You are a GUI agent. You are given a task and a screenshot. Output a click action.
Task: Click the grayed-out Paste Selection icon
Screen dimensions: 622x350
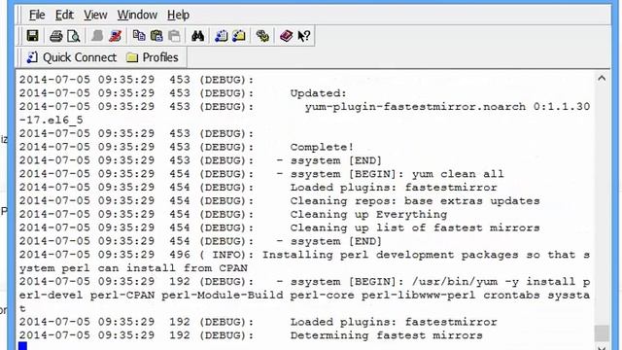[174, 36]
